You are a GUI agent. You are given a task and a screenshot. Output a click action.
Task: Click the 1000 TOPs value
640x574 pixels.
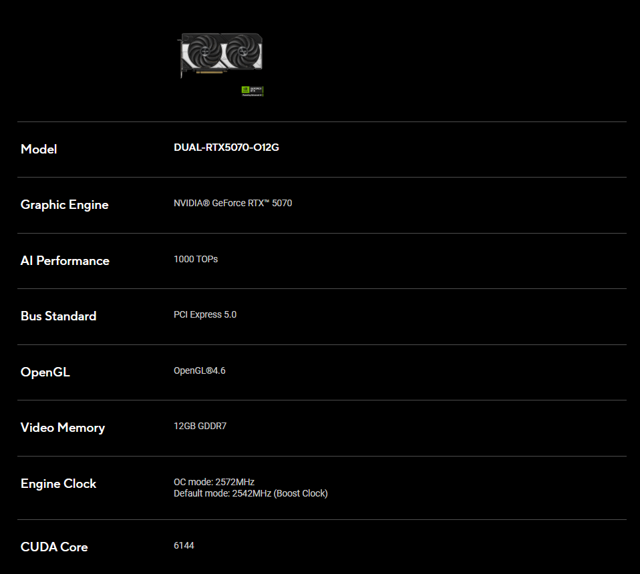pyautogui.click(x=196, y=259)
